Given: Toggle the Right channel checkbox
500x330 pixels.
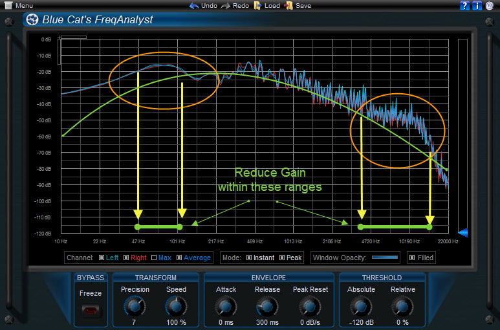Looking at the screenshot, I should point(126,258).
